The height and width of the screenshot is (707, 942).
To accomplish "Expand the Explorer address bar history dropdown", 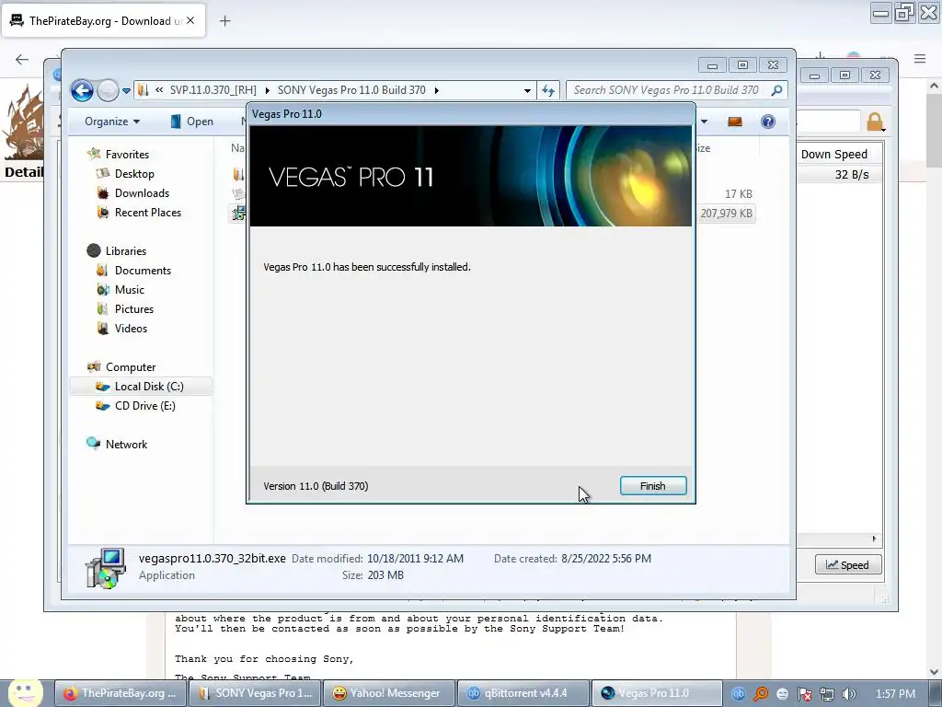I will 527,91.
